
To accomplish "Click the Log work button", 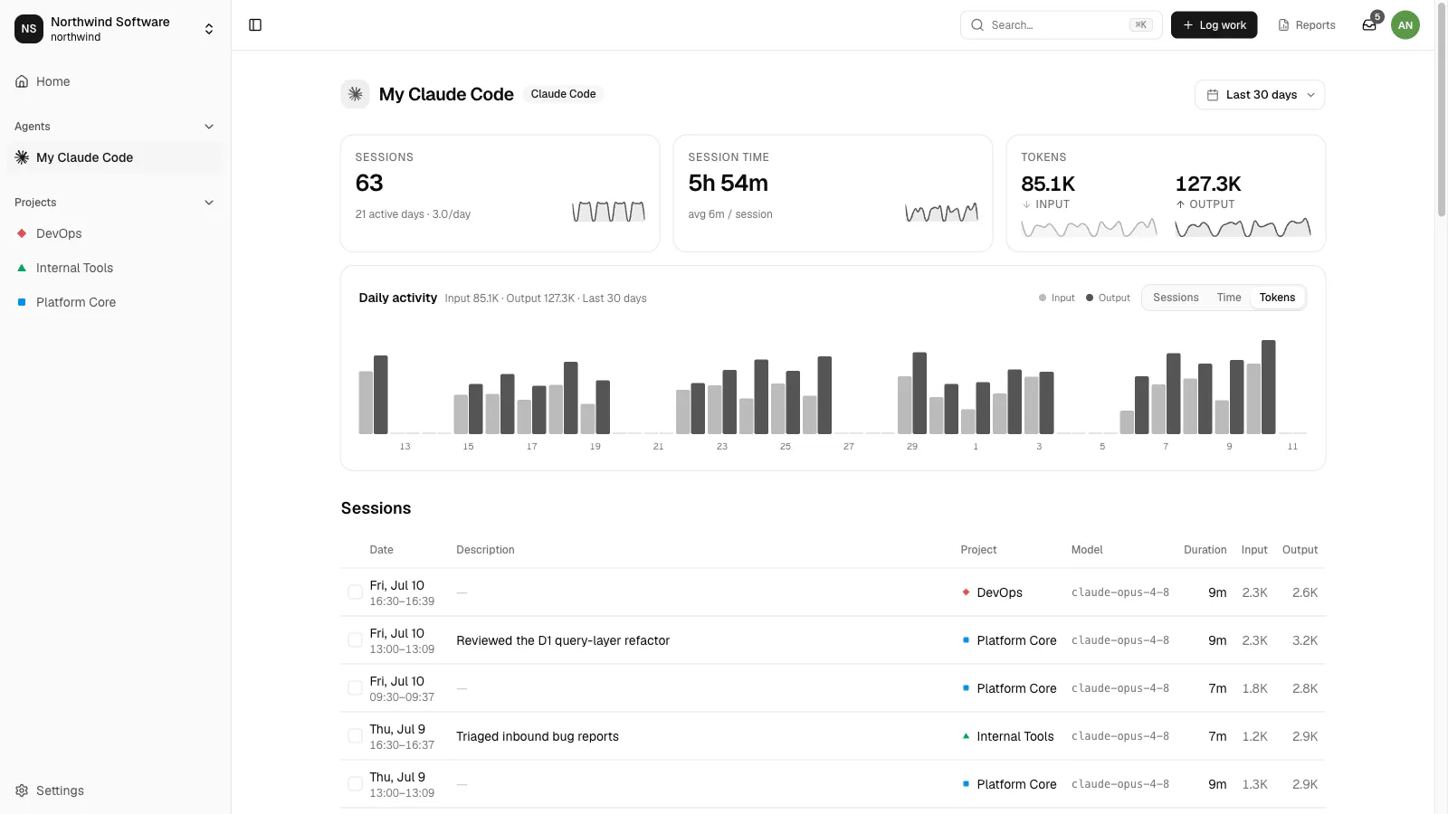I will (1215, 25).
